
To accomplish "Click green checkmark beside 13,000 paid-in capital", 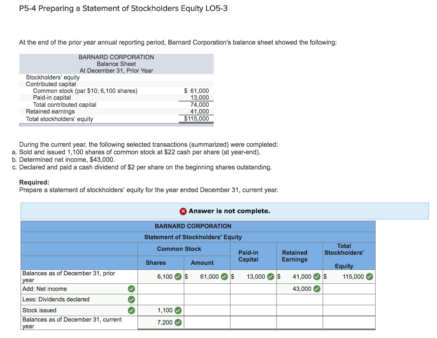I will tap(271, 277).
